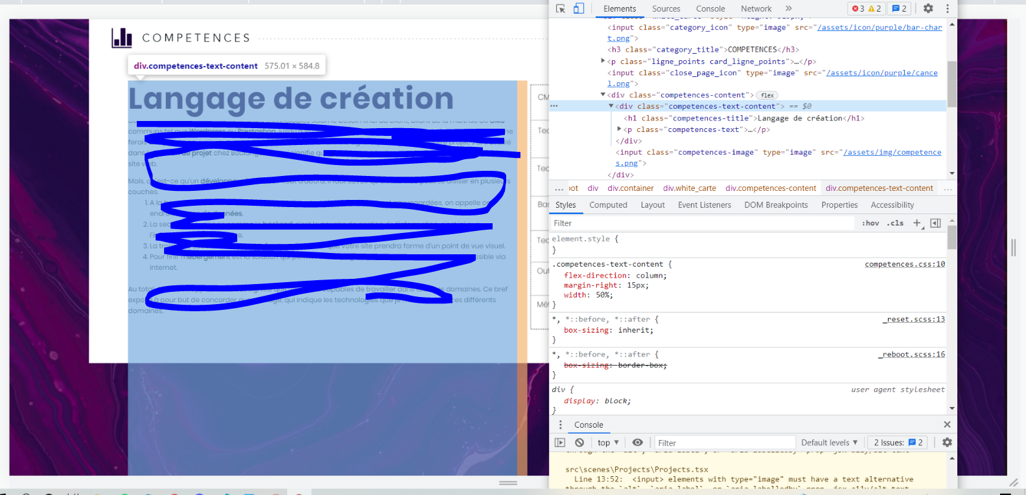
Task: Click the left breadcrumb overflow ellipsis
Action: coord(559,189)
